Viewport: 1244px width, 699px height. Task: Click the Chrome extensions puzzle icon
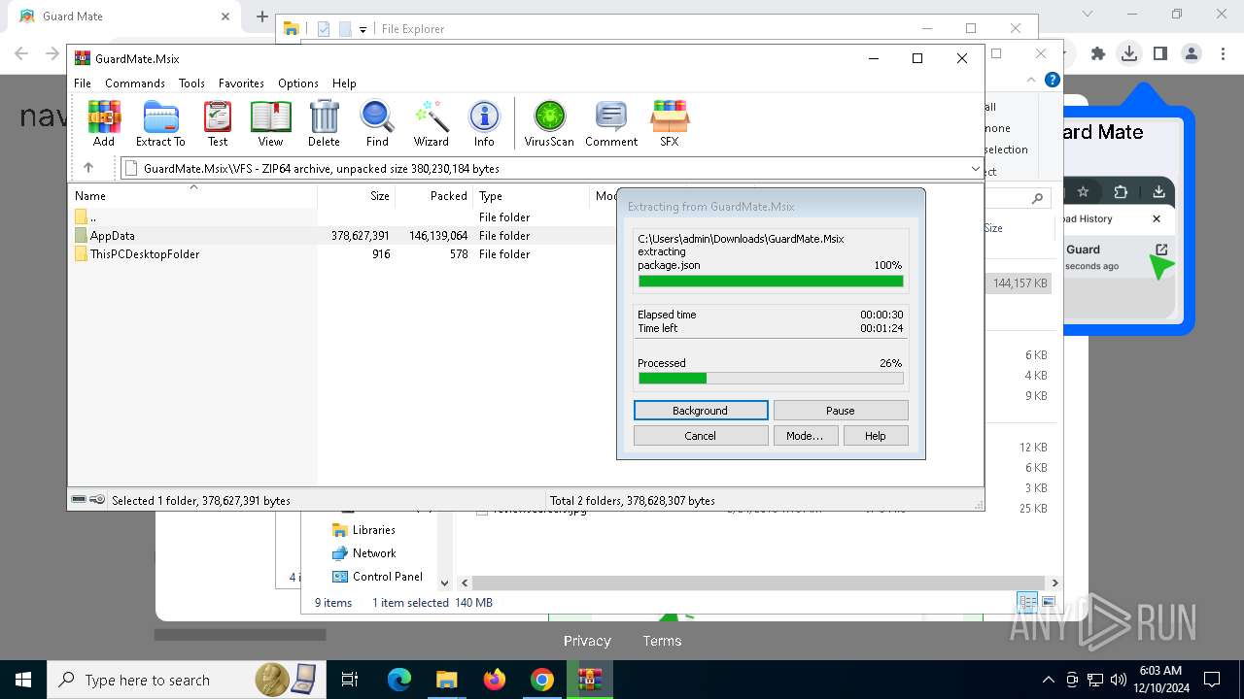[x=1097, y=54]
